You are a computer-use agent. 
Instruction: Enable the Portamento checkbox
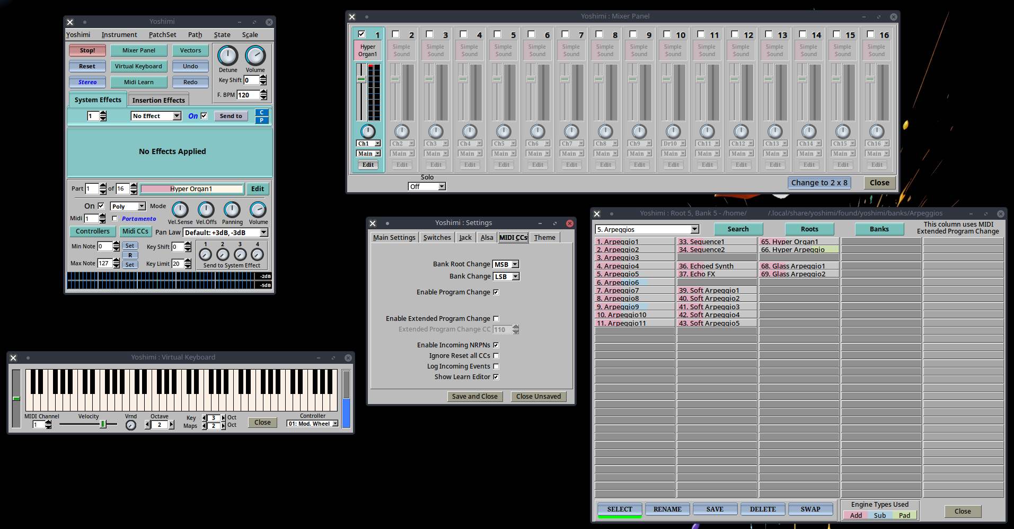(x=114, y=218)
